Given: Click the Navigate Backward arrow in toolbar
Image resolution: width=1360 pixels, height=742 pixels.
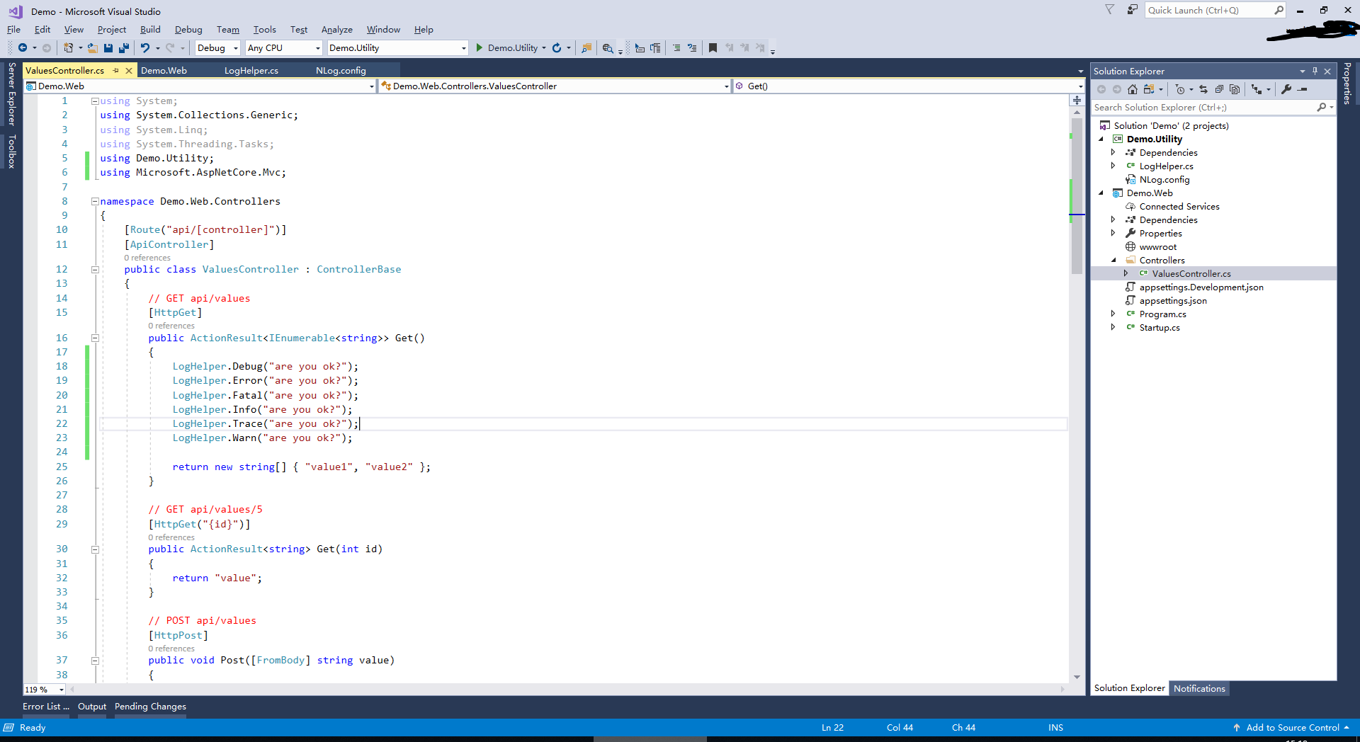Looking at the screenshot, I should pyautogui.click(x=23, y=47).
